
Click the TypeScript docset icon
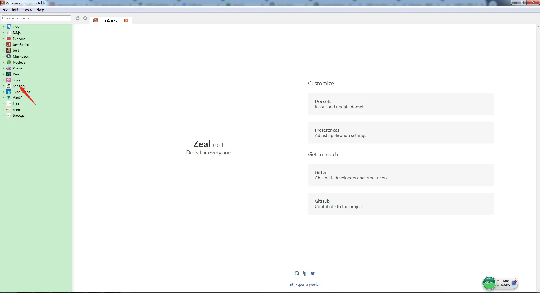9,92
